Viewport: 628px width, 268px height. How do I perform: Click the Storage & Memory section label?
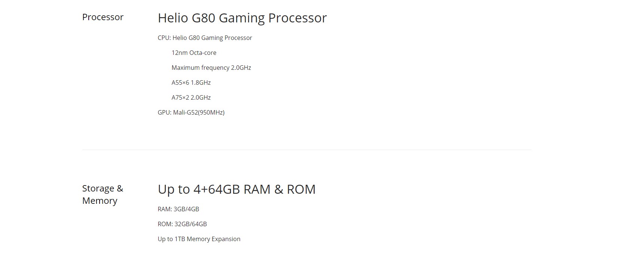pyautogui.click(x=103, y=194)
